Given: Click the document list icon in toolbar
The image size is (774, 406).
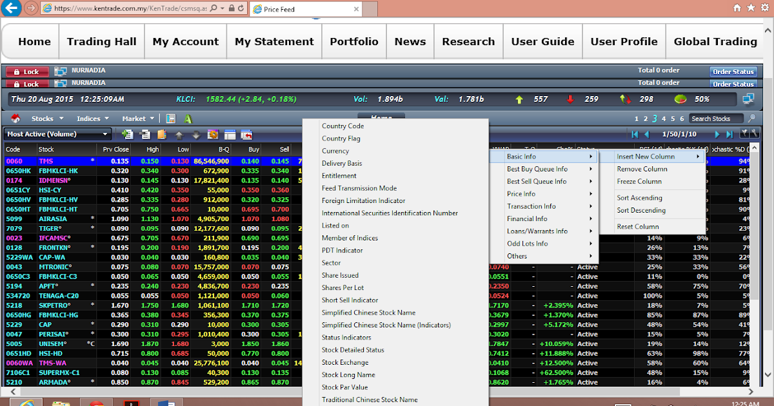Looking at the screenshot, I should coord(145,134).
